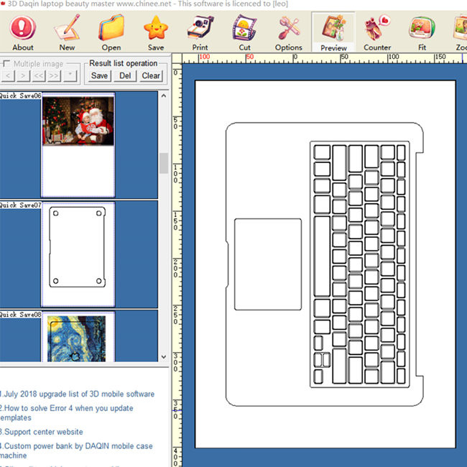
Task: Enable the Multiple image checkbox
Action: click(6, 64)
